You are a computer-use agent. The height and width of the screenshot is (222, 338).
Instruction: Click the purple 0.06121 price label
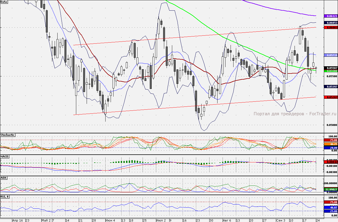click(331, 16)
